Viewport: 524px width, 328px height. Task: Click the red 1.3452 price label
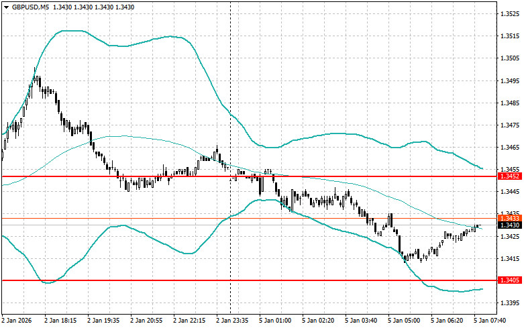click(508, 176)
